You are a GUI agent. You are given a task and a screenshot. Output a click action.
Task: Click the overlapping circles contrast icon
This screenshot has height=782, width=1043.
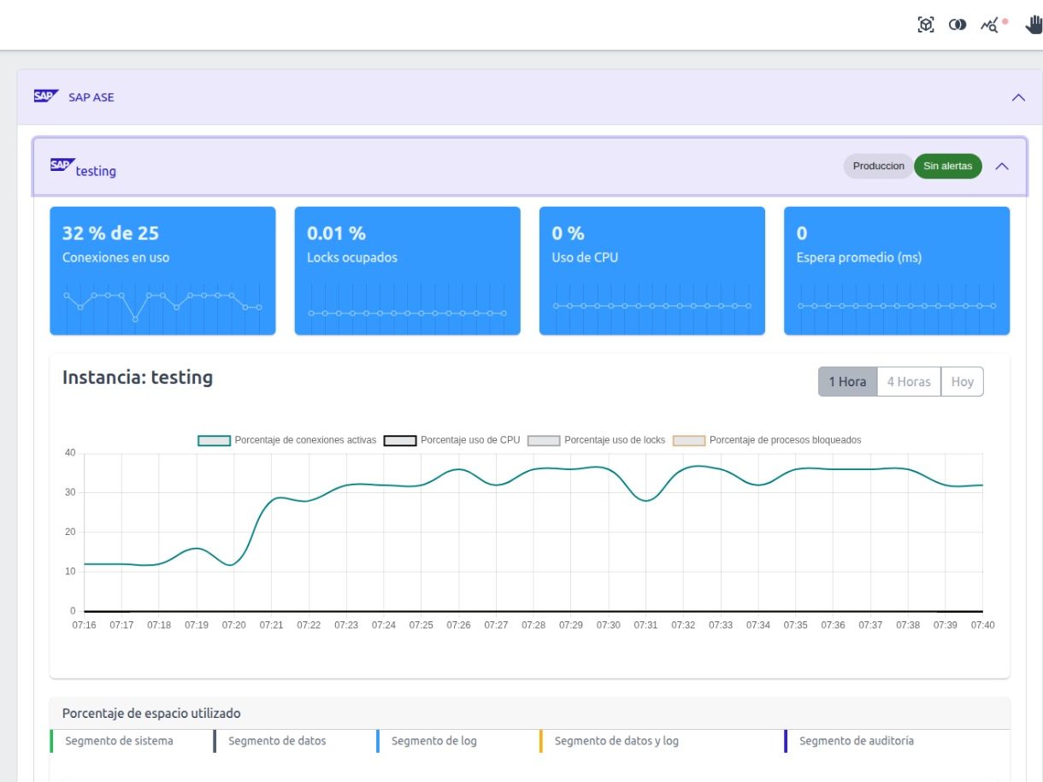958,25
